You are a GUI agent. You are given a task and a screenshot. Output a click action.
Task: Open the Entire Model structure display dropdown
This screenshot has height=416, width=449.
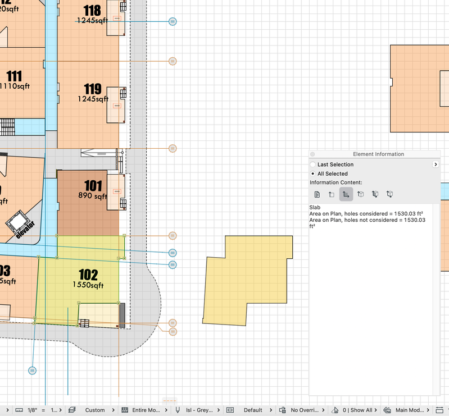click(x=144, y=410)
